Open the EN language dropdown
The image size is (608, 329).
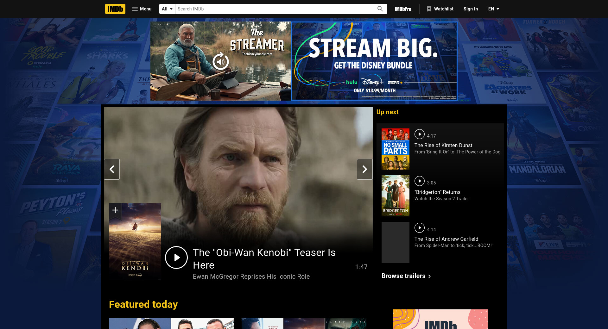pos(493,9)
